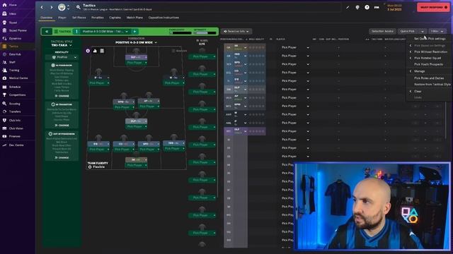Click the striker position slot on pitch
Image resolution: width=453 pixels, height=254 pixels.
tap(137, 57)
